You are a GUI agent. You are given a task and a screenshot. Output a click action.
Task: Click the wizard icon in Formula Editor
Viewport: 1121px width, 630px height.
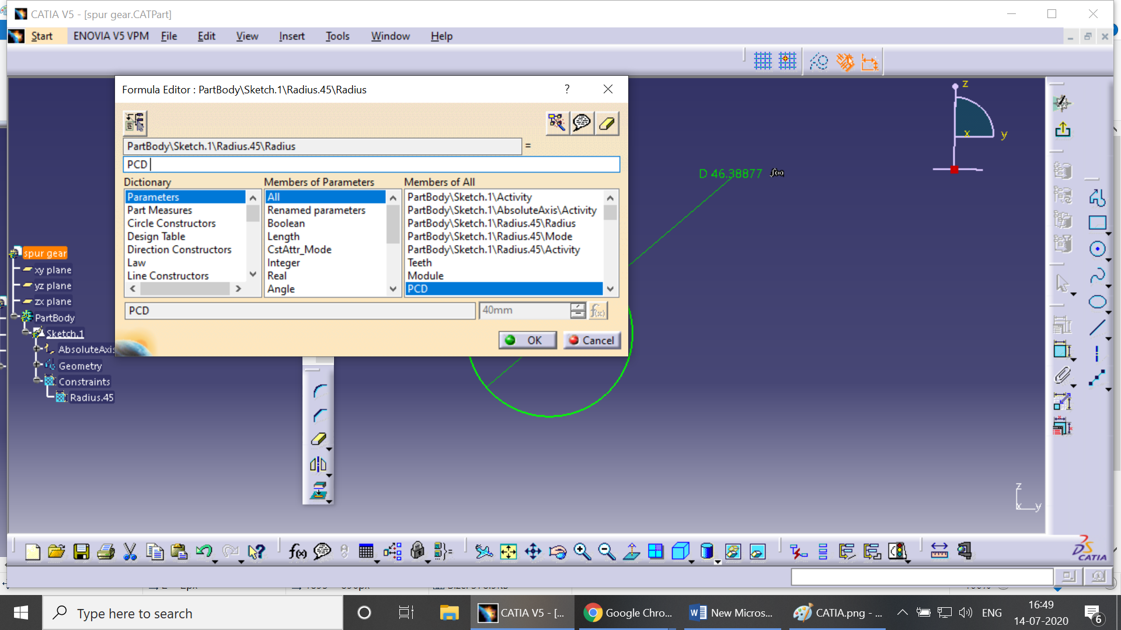[557, 123]
